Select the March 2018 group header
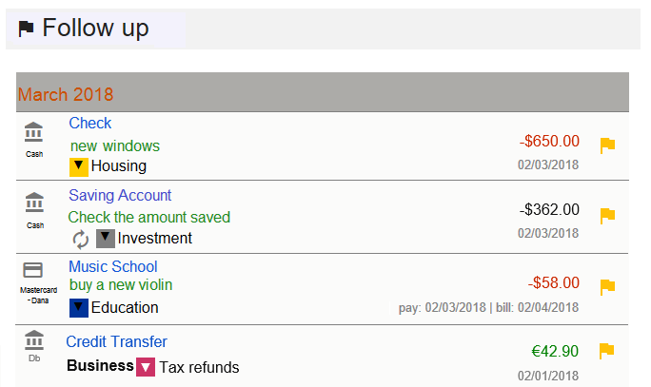This screenshot has width=651, height=387. [x=66, y=94]
